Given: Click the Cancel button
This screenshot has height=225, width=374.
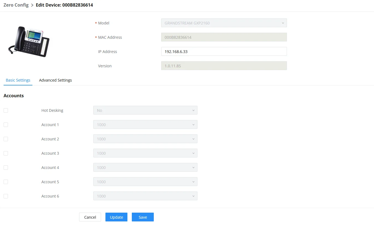Looking at the screenshot, I should coord(90,217).
